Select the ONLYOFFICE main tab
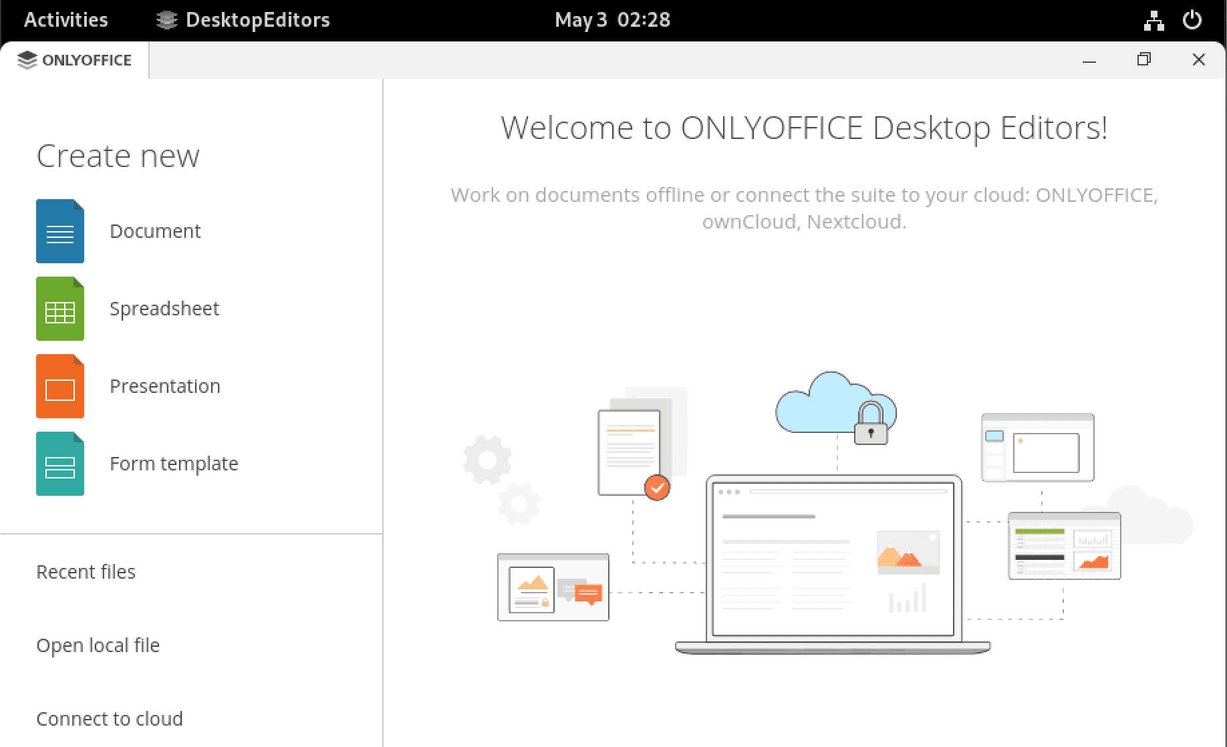 tap(74, 60)
